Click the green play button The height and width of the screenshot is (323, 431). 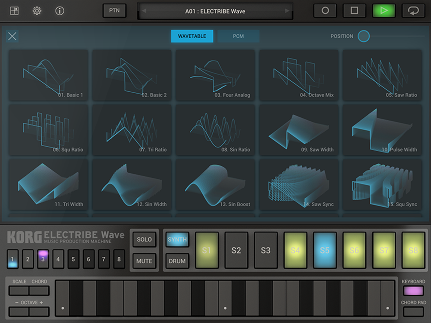[x=384, y=11]
